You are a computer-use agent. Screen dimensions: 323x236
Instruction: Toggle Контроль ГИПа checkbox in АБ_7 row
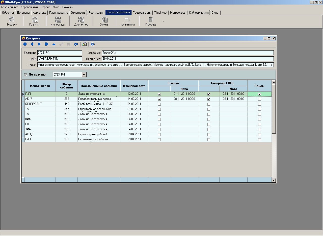pos(209,99)
